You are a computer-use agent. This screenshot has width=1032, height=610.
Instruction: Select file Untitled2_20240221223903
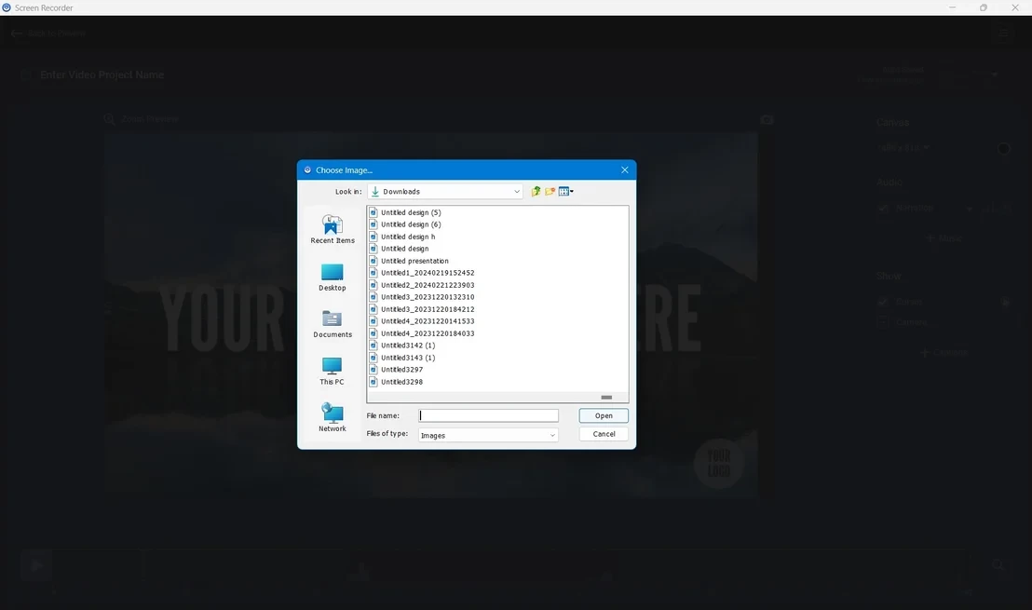428,286
